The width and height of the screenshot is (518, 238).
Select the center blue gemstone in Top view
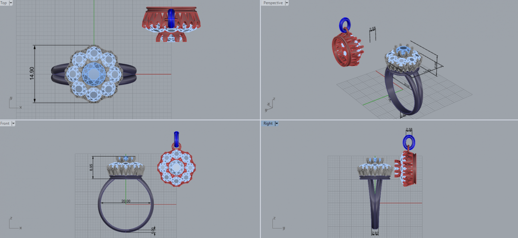pyautogui.click(x=93, y=74)
